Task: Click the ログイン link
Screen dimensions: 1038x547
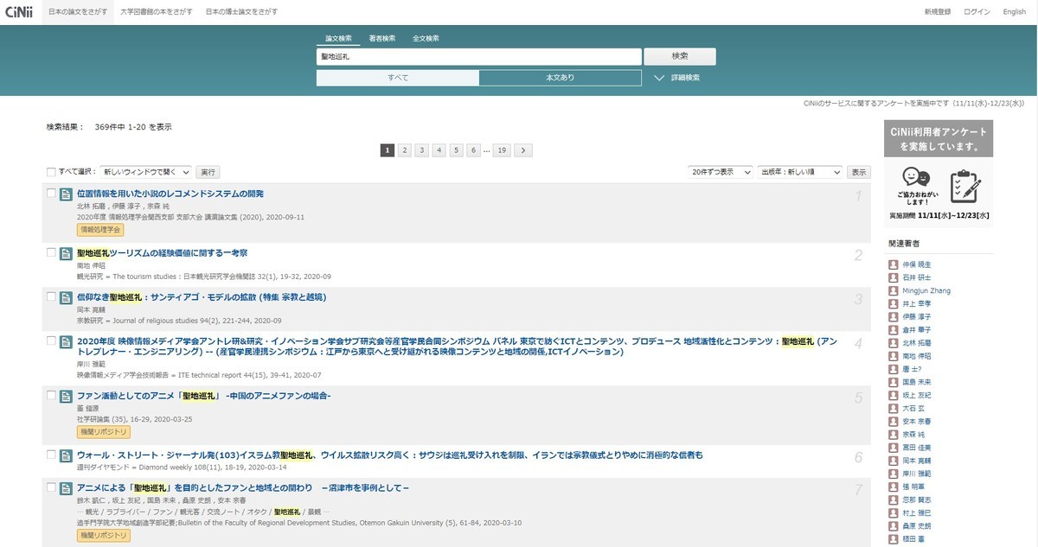Action: click(x=977, y=12)
